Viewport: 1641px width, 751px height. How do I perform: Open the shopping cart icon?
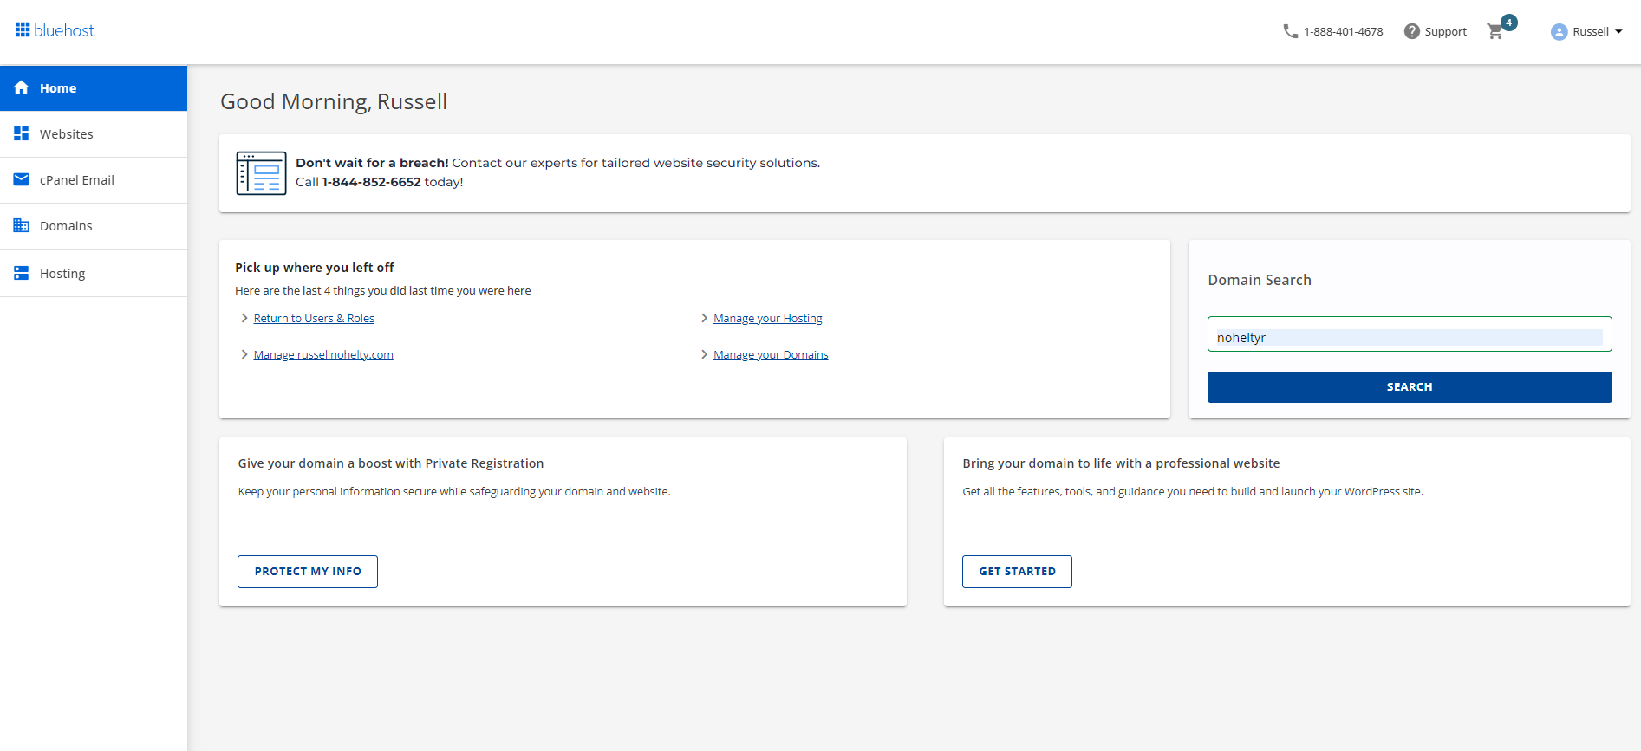pyautogui.click(x=1495, y=32)
